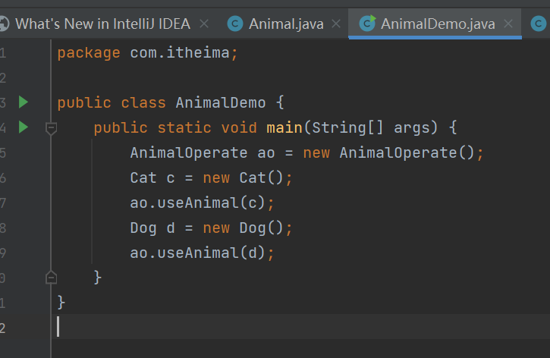
Task: Collapse the main method fold marker
Action: coord(51,128)
